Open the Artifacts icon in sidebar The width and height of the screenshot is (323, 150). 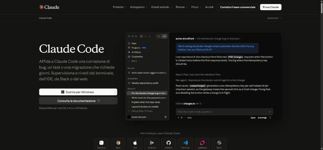pos(129,52)
